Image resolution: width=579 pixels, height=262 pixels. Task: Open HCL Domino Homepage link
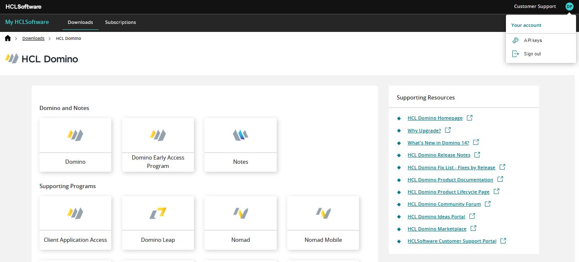(x=435, y=118)
